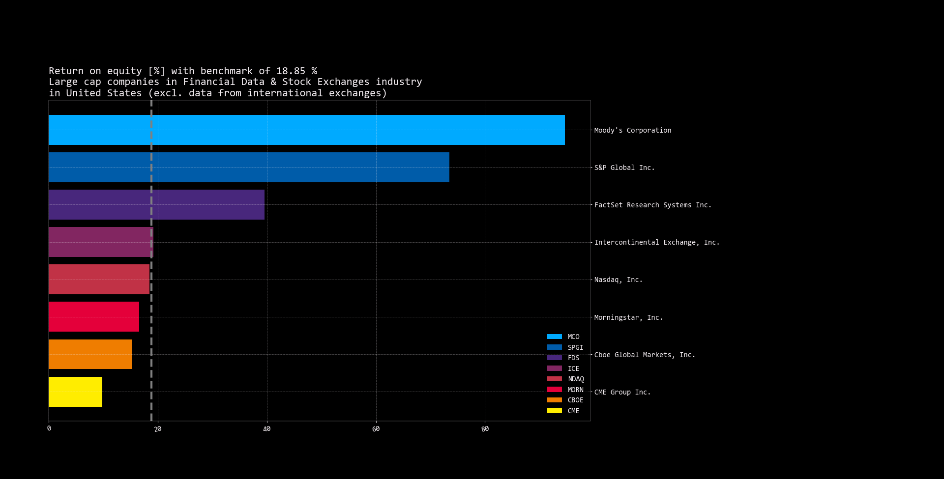Screen dimensions: 944x479
Task: Click the 'Intercontinental Exchange, Inc.' label
Action: [657, 242]
